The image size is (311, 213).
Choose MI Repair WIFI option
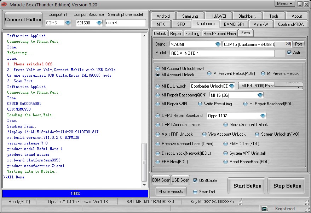pyautogui.click(x=157, y=104)
